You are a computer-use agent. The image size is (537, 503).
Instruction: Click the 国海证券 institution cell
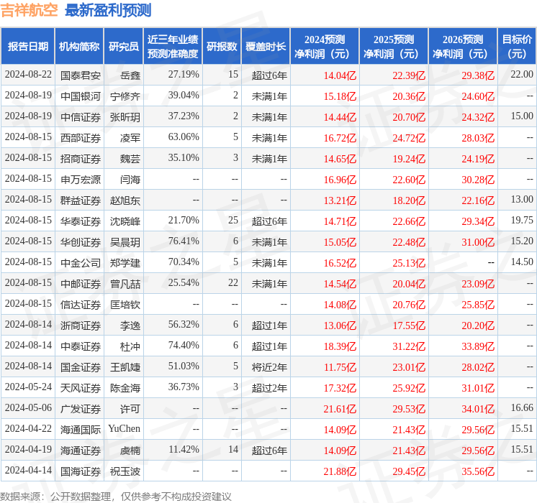[81, 471]
